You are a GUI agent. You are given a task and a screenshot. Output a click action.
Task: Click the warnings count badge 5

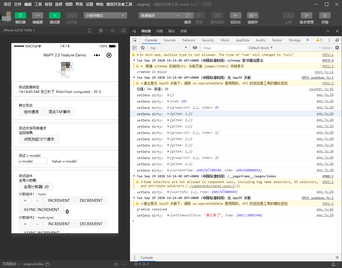click(319, 40)
